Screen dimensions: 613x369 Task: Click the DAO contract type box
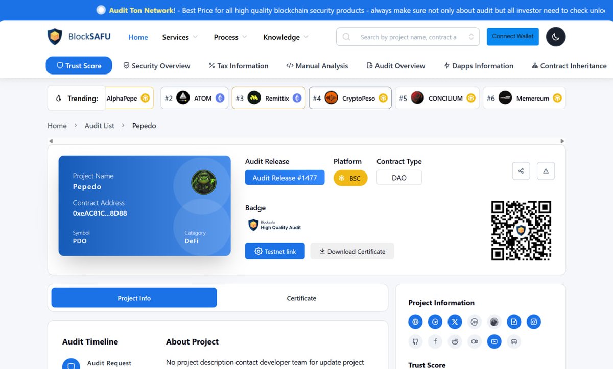399,178
